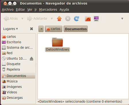
Task: Navigate to carlos in the path bar
Action: click(x=54, y=29)
